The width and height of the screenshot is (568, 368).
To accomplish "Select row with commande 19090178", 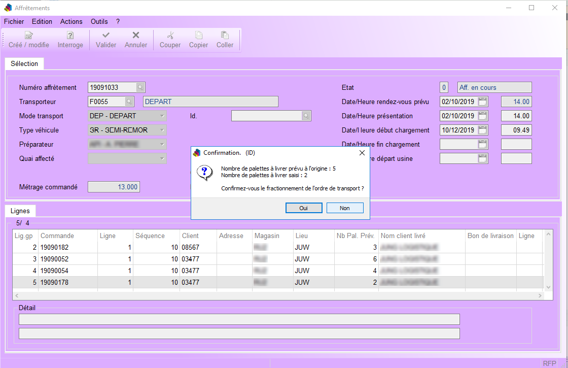I will point(278,282).
